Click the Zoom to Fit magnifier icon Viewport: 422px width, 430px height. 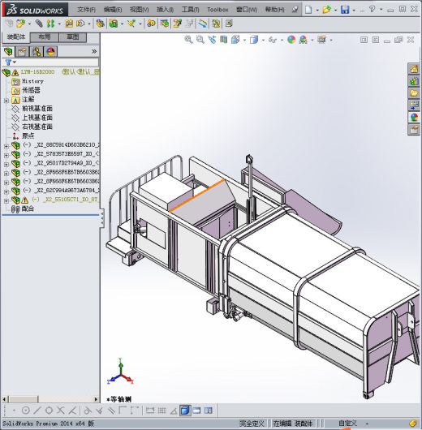[188, 40]
